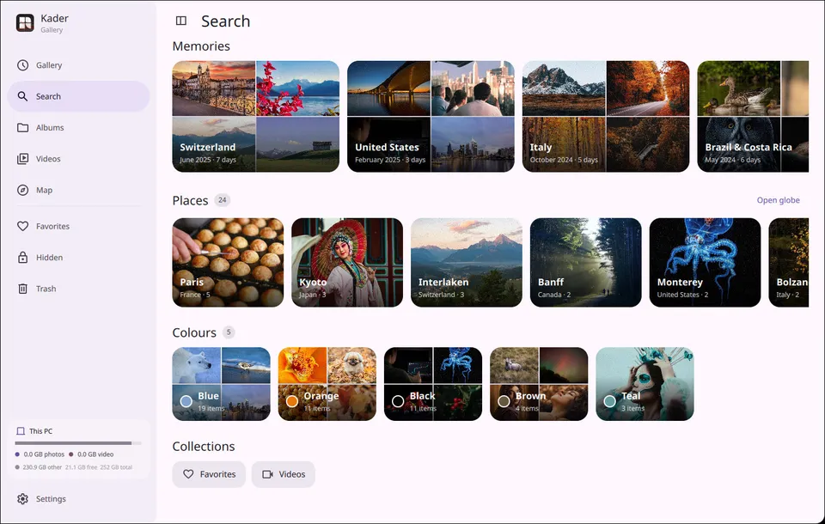
Task: Pick the Black colour swatch circle
Action: [398, 401]
